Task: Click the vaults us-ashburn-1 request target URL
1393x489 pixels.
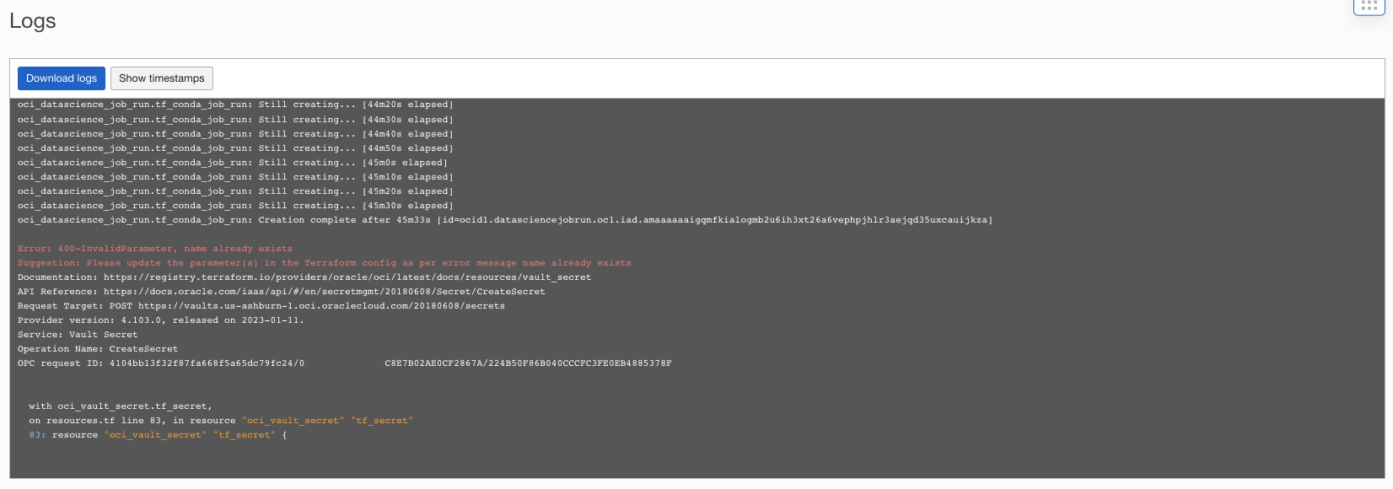Action: pyautogui.click(x=321, y=306)
